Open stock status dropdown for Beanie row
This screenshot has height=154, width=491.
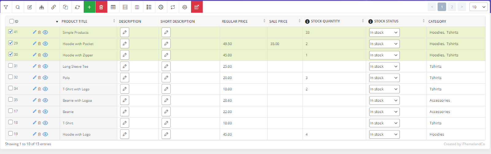click(384, 112)
